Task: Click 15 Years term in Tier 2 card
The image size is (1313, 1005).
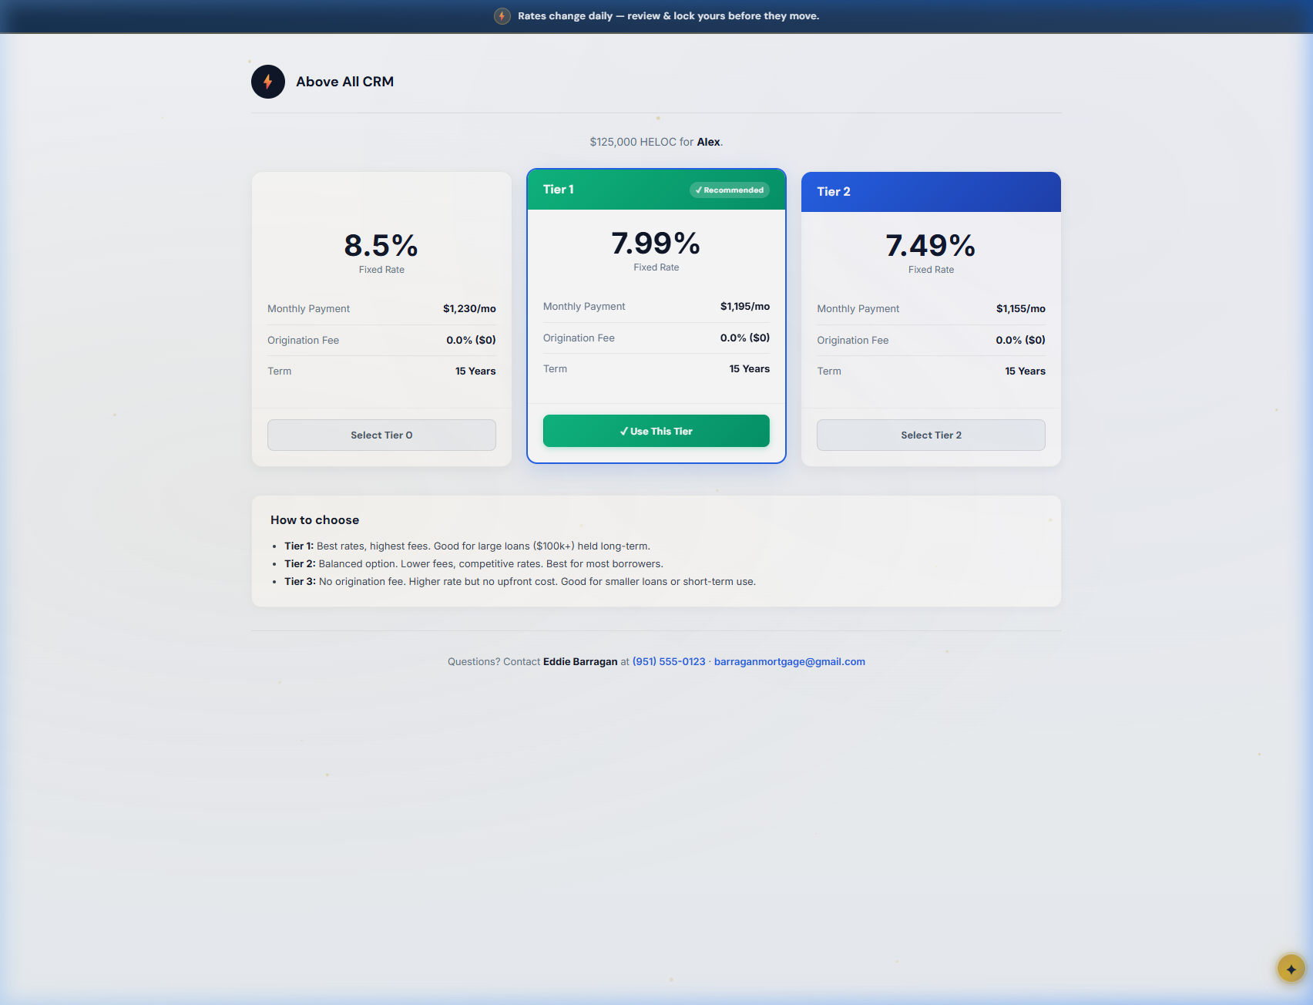Action: tap(1025, 371)
